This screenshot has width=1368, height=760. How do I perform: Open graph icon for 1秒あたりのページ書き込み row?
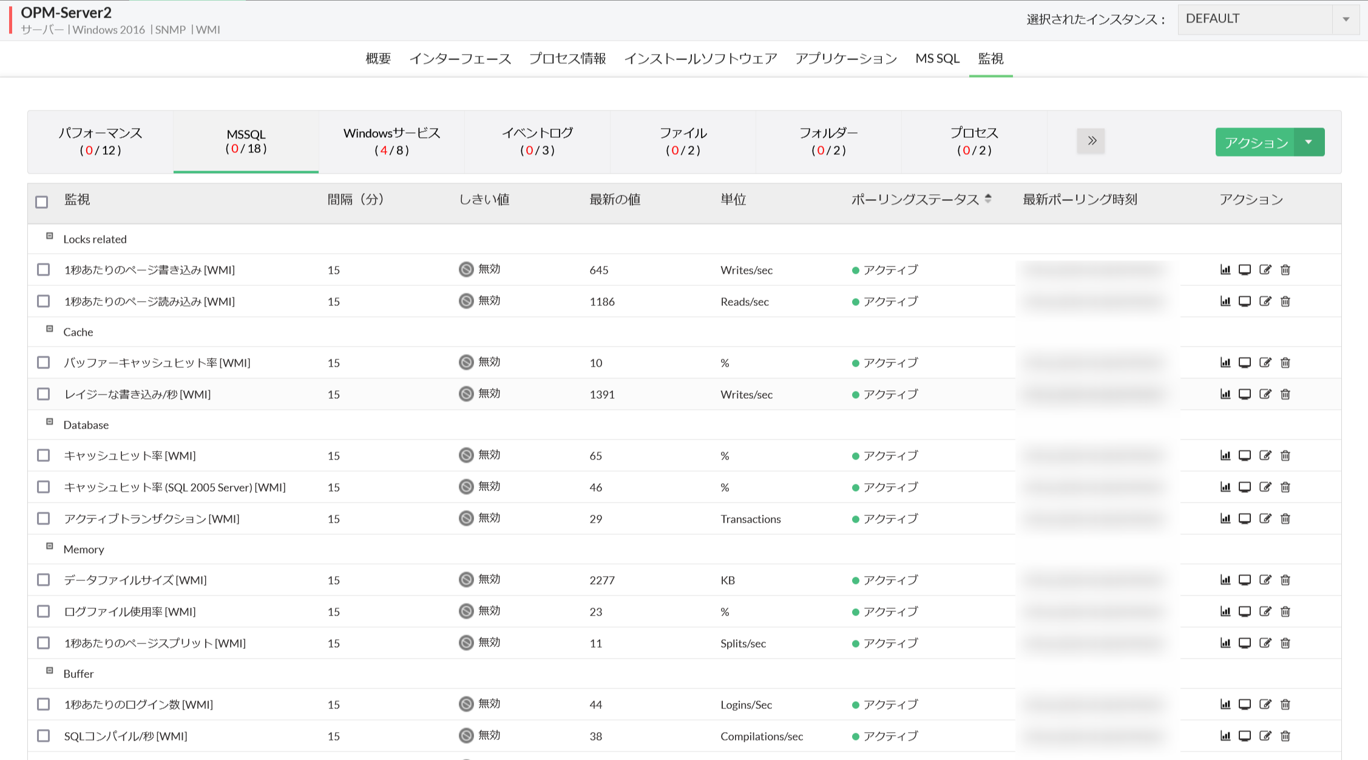pos(1225,270)
